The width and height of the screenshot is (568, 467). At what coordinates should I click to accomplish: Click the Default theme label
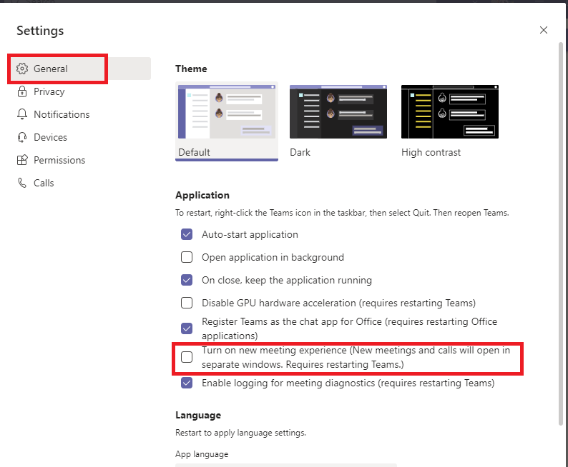pos(194,152)
